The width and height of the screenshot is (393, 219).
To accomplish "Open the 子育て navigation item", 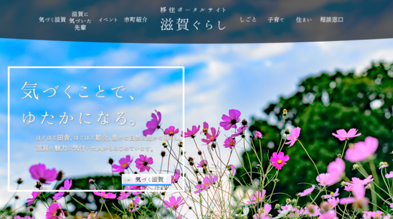I will tap(276, 20).
